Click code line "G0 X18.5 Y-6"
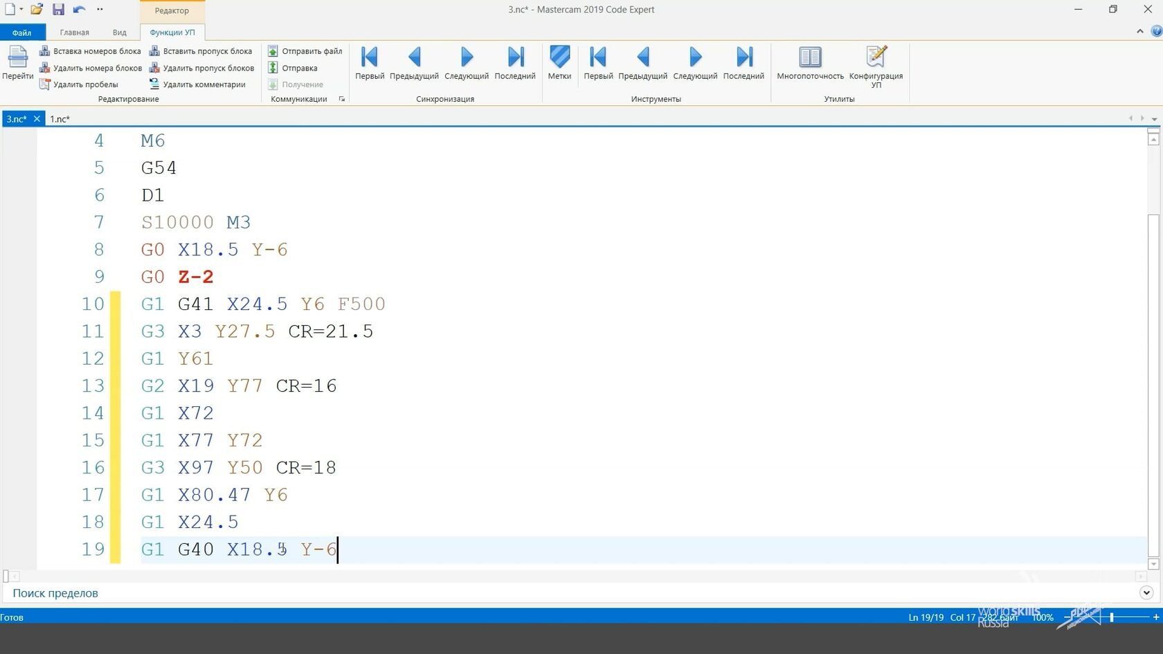 coord(215,249)
